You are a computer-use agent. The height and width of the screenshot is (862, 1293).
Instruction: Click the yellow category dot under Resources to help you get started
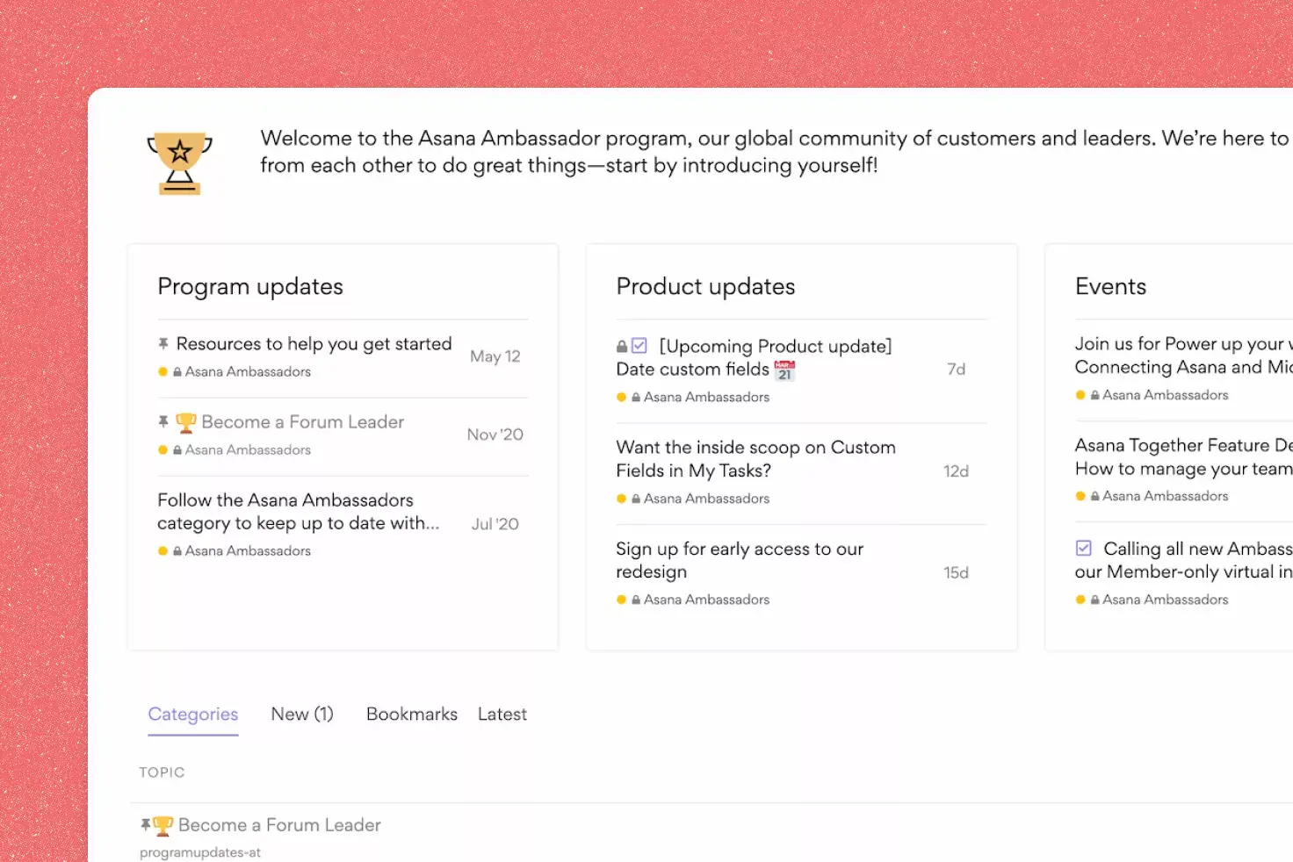(163, 372)
